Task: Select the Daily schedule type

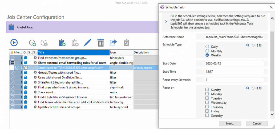Action: (x=207, y=47)
